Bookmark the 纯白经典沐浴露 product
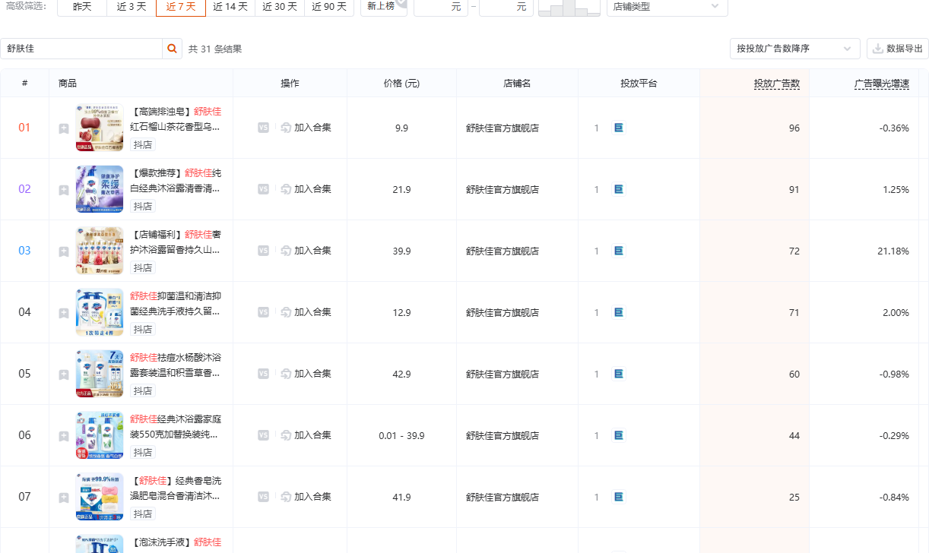929x553 pixels. click(x=64, y=190)
